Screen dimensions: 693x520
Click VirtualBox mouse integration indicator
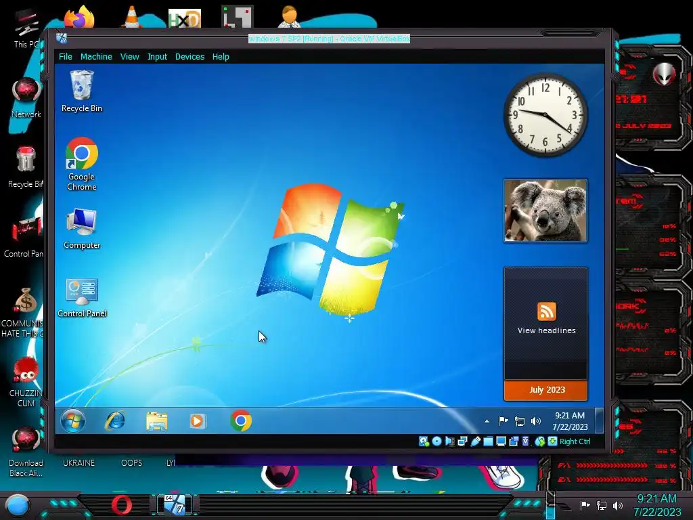[x=539, y=441]
